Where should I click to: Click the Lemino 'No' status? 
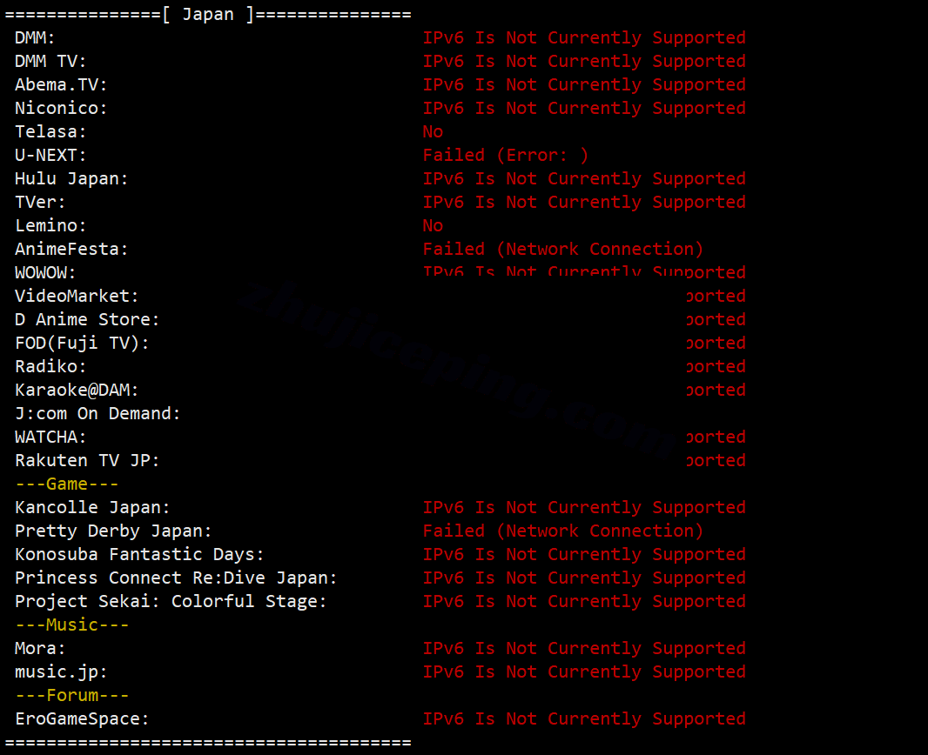click(x=433, y=226)
